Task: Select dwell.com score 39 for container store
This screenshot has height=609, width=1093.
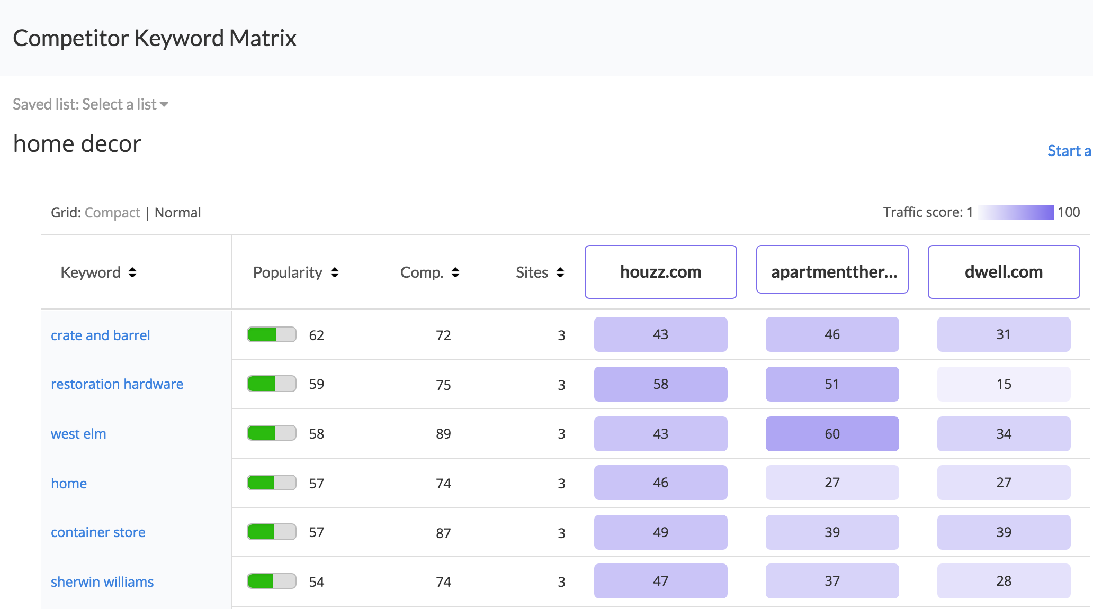Action: [1004, 532]
